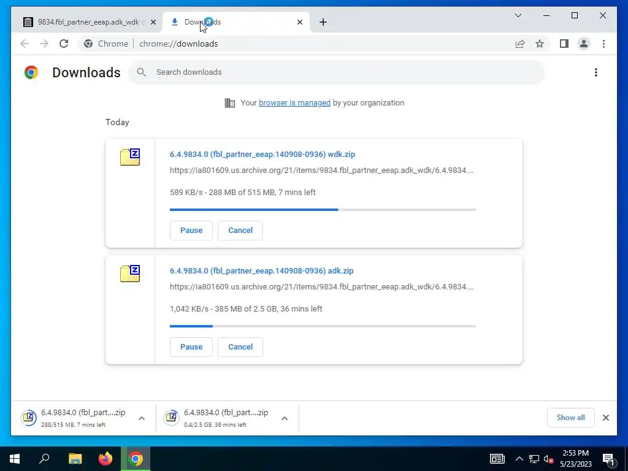Open the Windows Start menu

coord(15,459)
